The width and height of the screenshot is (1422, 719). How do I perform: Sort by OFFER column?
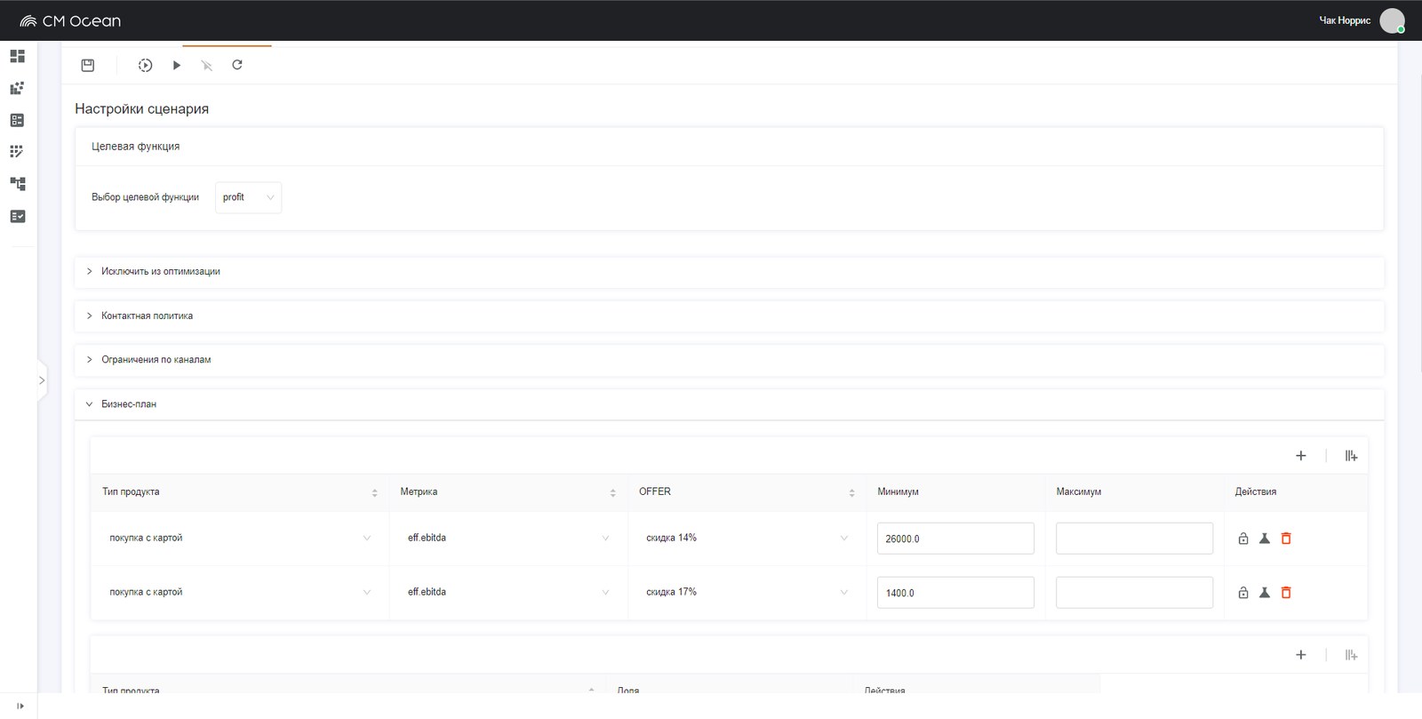pyautogui.click(x=851, y=492)
